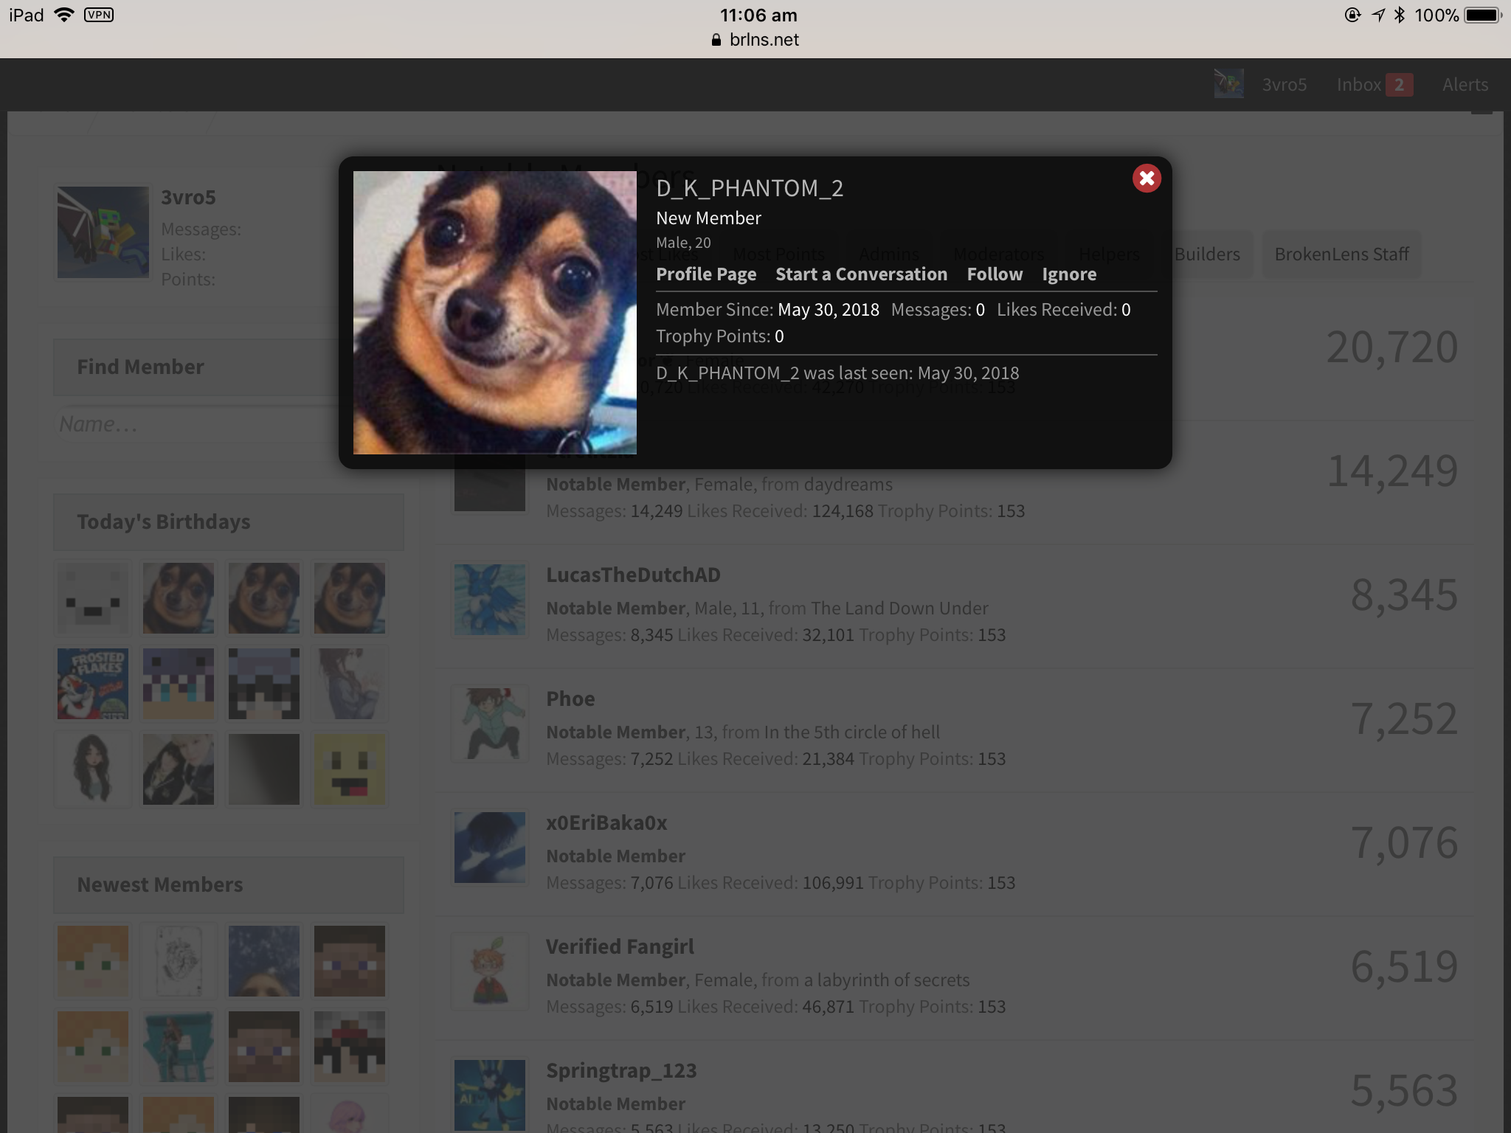Open Springtrap_123 avatar icon
1511x1133 pixels.
[x=490, y=1095]
